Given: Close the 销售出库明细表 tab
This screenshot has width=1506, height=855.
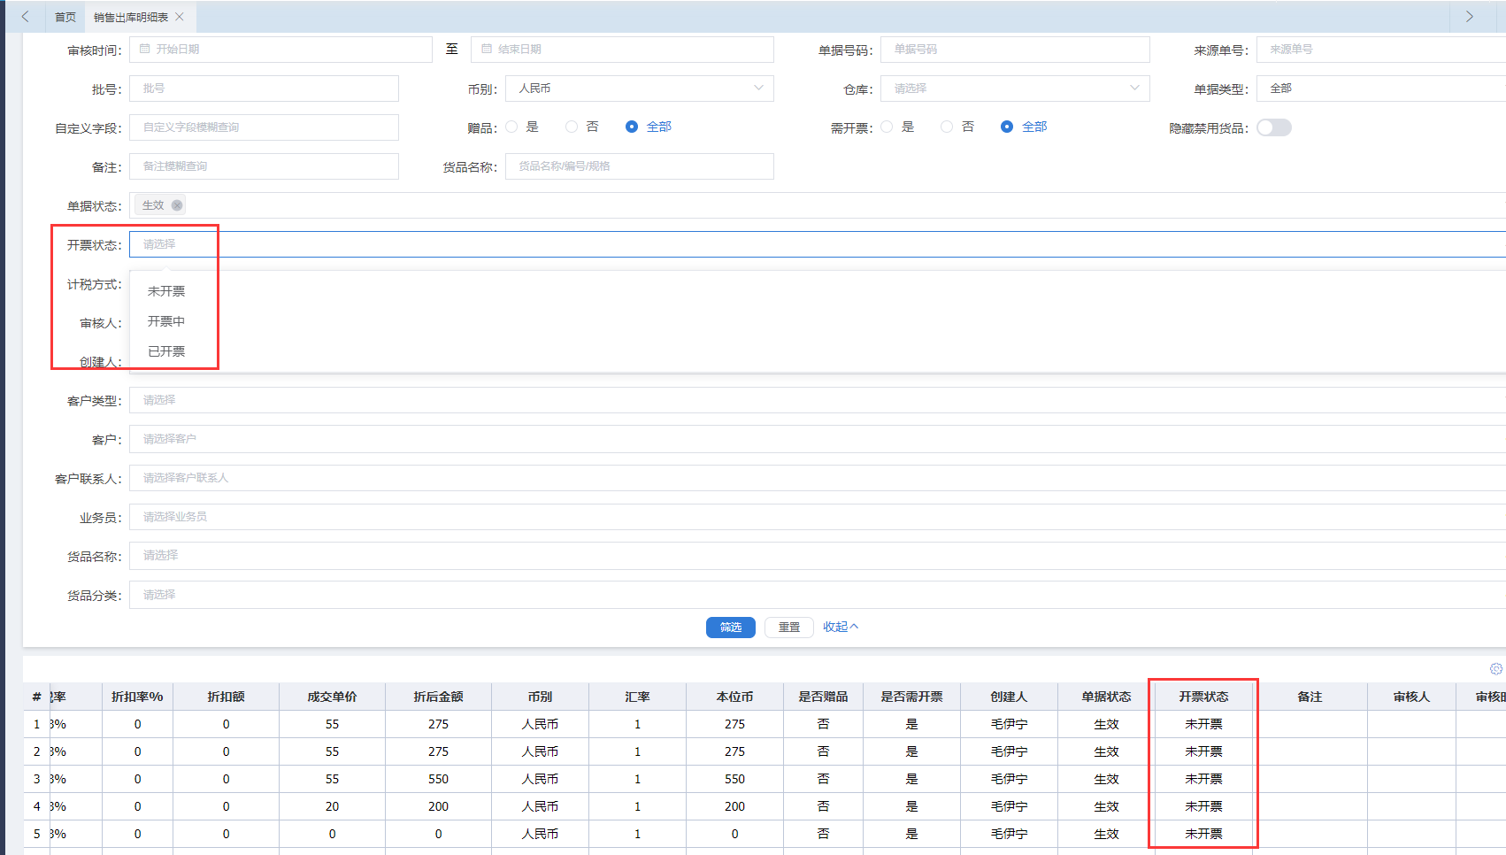Looking at the screenshot, I should [x=180, y=17].
